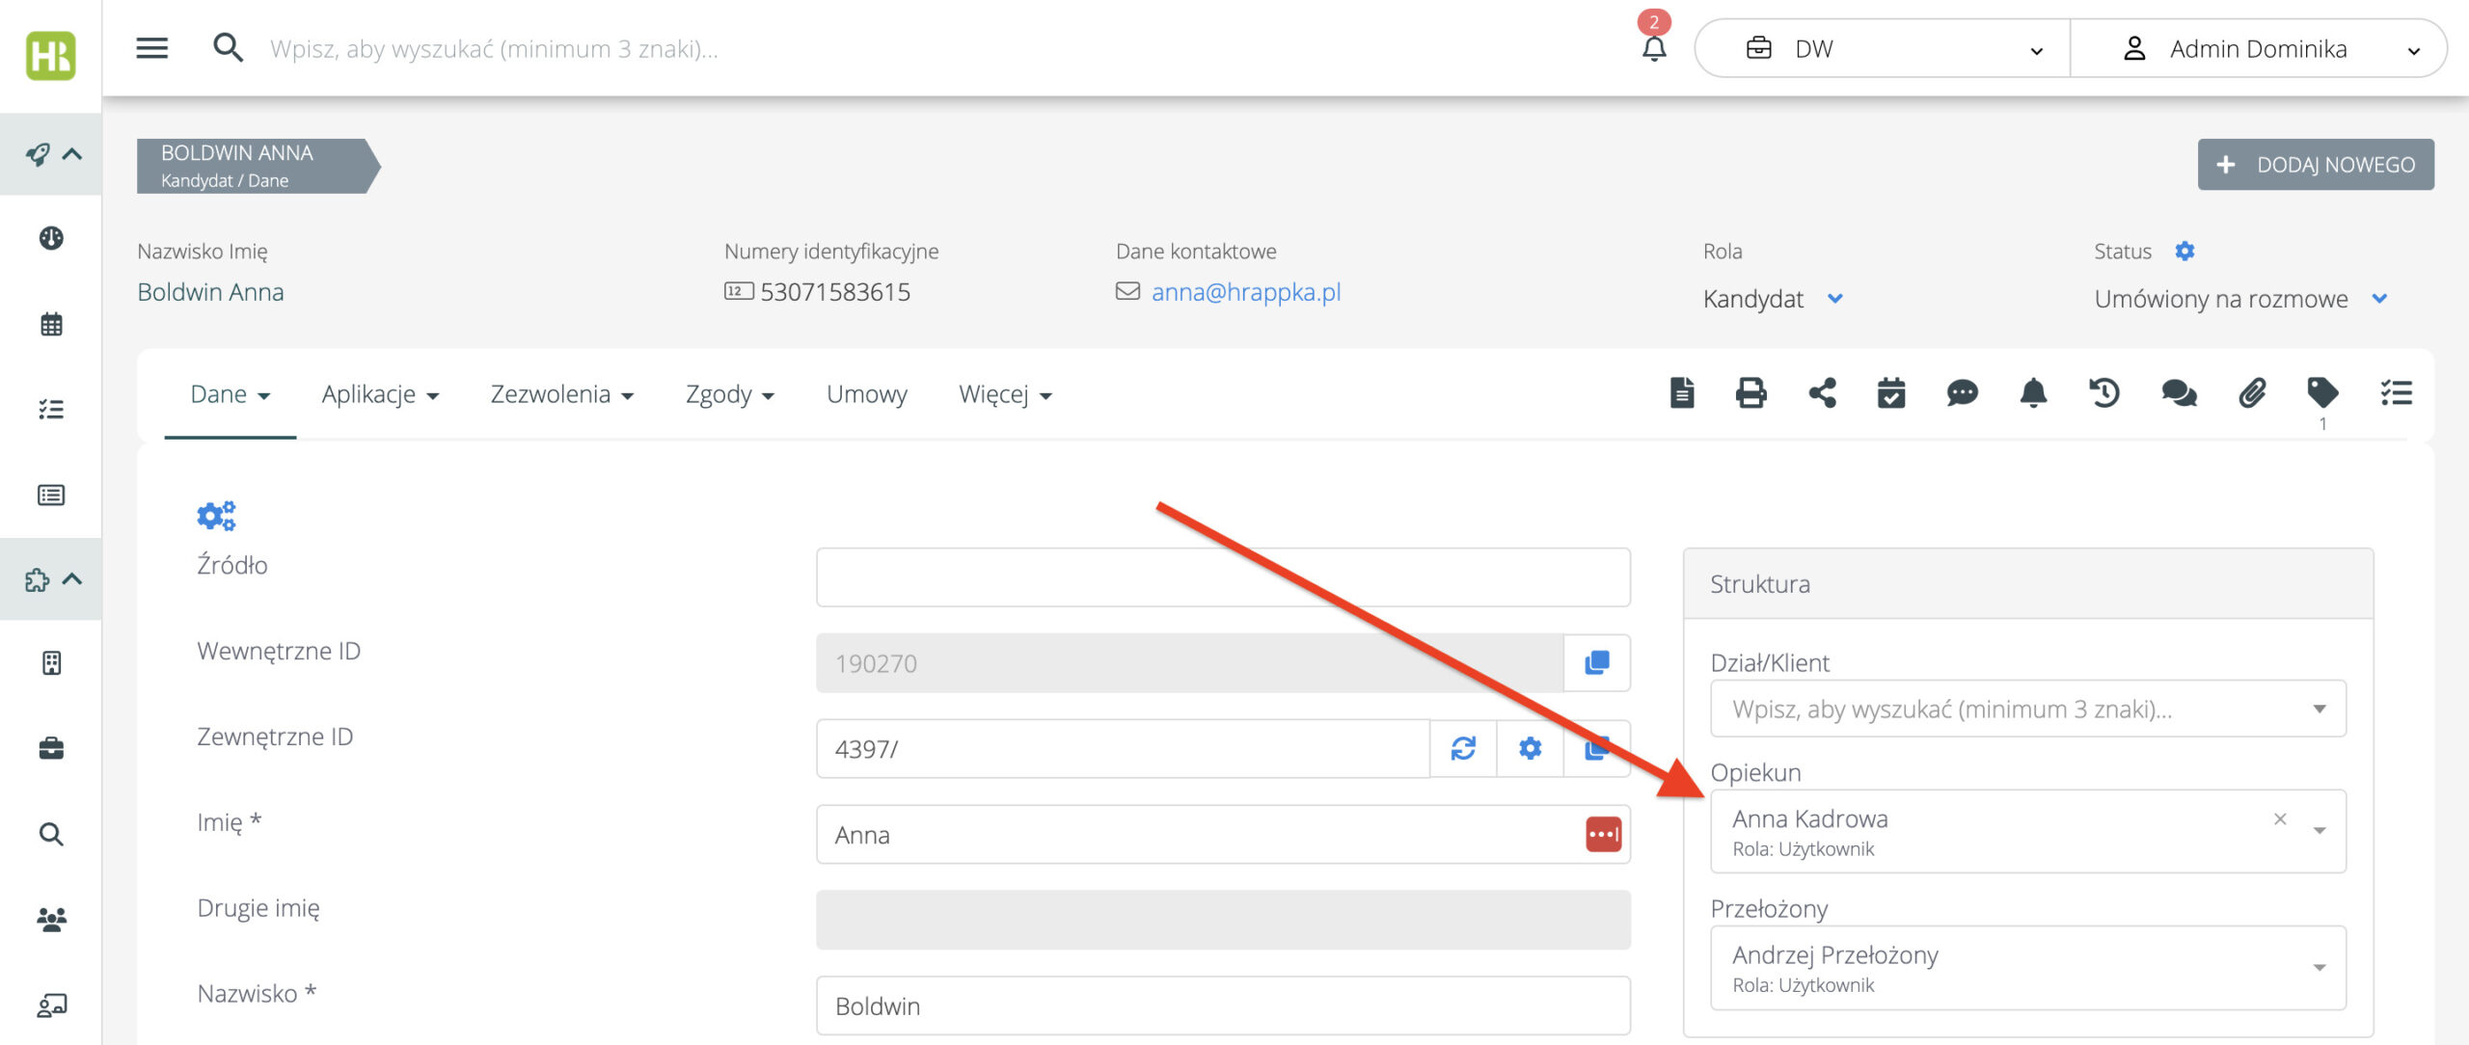Click the DODAJ NOWEGO button
Screen dimensions: 2469x1045
tap(2316, 165)
